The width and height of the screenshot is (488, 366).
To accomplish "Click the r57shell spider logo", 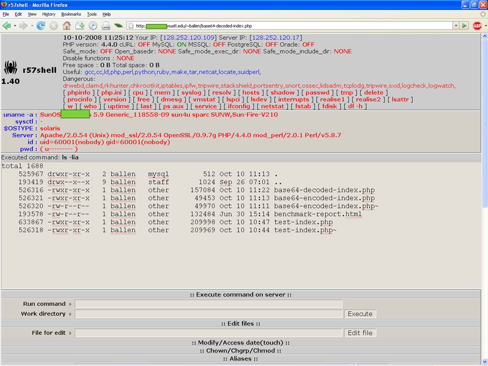I will [11, 67].
